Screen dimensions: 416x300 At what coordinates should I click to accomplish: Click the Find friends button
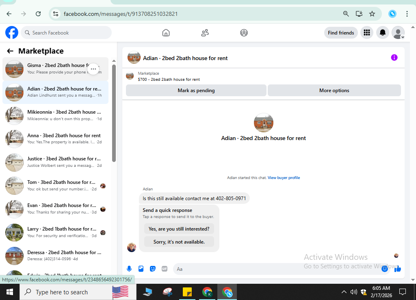click(x=341, y=32)
